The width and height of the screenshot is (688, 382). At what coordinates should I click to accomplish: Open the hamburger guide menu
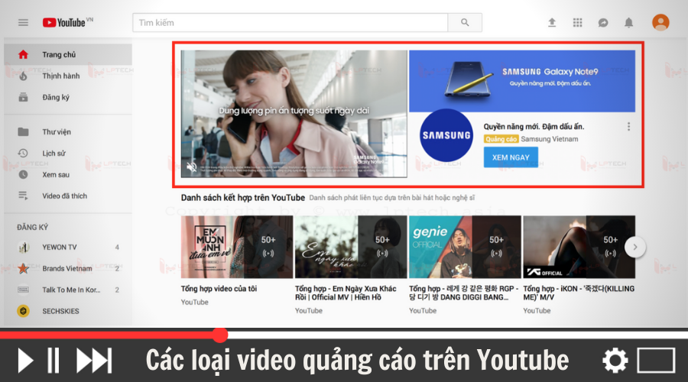tap(23, 22)
